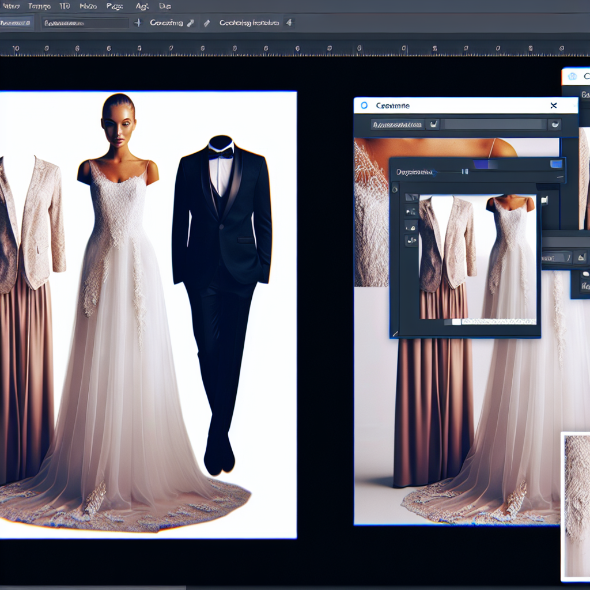This screenshot has width=590, height=590.
Task: Open the first menu in the menu bar
Action: pyautogui.click(x=11, y=6)
